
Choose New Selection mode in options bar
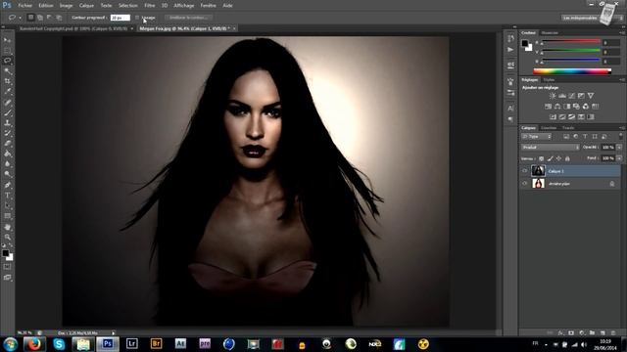click(30, 18)
